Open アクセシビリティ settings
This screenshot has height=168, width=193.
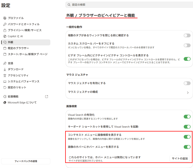tap(26, 75)
